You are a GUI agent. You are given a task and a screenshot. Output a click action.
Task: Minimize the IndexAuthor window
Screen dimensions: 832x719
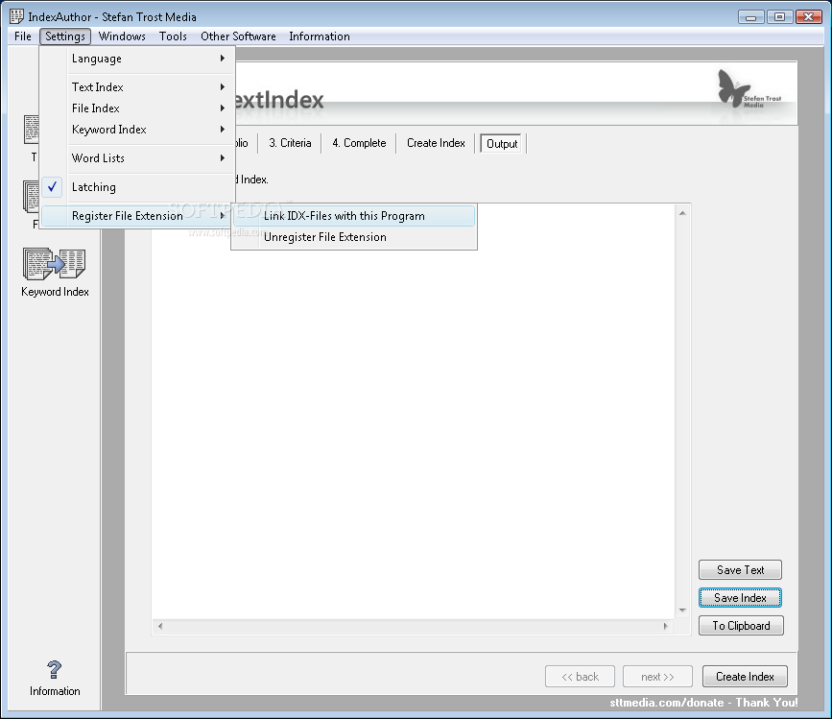(750, 17)
